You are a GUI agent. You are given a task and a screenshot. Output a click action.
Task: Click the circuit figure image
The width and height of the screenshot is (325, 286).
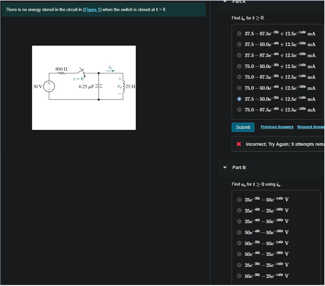pos(84,87)
